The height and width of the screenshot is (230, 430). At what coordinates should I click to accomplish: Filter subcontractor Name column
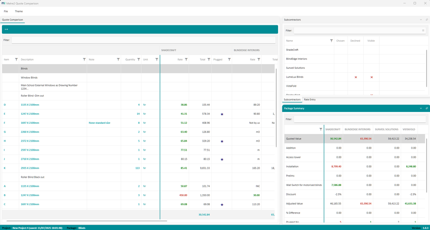point(331,41)
